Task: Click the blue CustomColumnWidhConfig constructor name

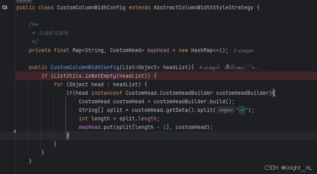Action: coord(85,67)
